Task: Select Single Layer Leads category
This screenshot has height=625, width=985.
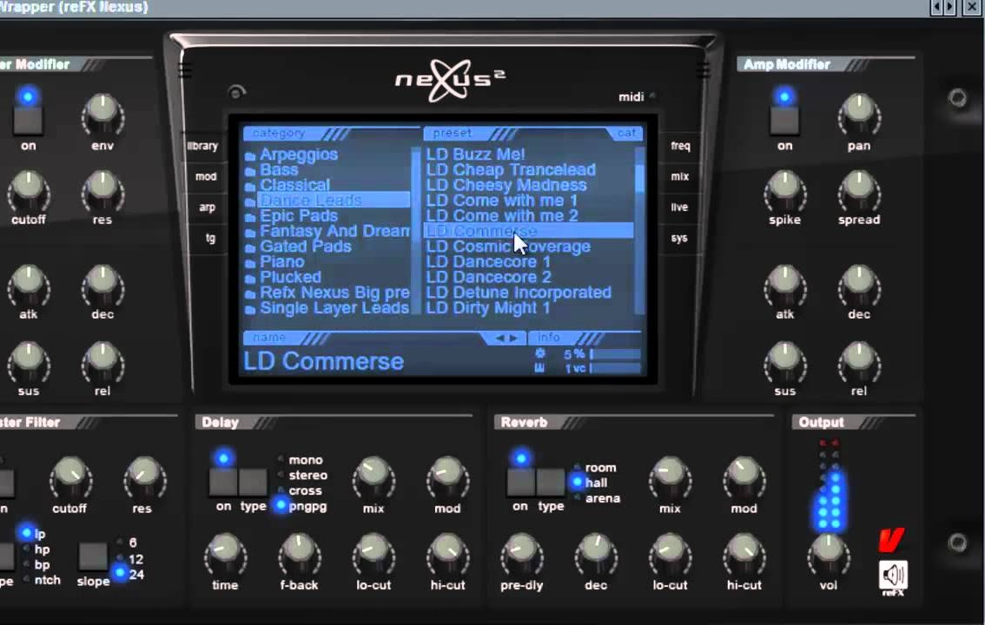Action: pyautogui.click(x=327, y=308)
